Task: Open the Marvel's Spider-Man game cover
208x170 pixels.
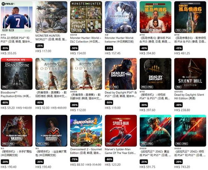Action: tap(121, 131)
